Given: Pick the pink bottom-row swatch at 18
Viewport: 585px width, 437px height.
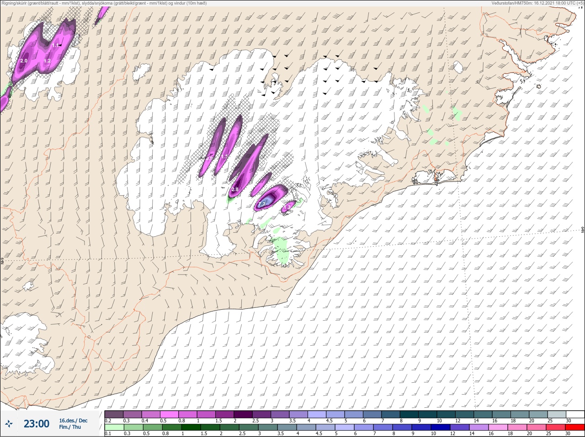Looking at the screenshot, I should [x=517, y=427].
